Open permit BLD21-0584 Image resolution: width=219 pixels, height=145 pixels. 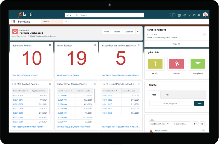(x=18, y=122)
